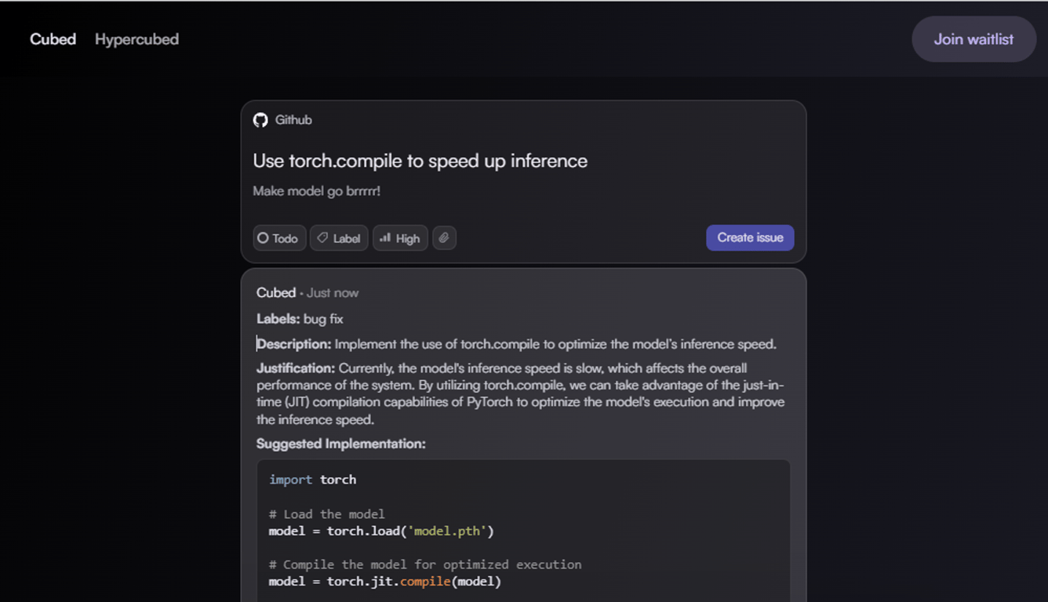Click the 'Just now' timestamp
The height and width of the screenshot is (602, 1048).
(x=333, y=292)
